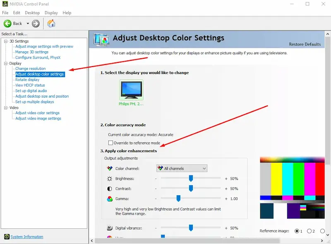Select Reference image option 1
Image resolution: width=331 pixels, height=244 pixels.
tap(297, 231)
